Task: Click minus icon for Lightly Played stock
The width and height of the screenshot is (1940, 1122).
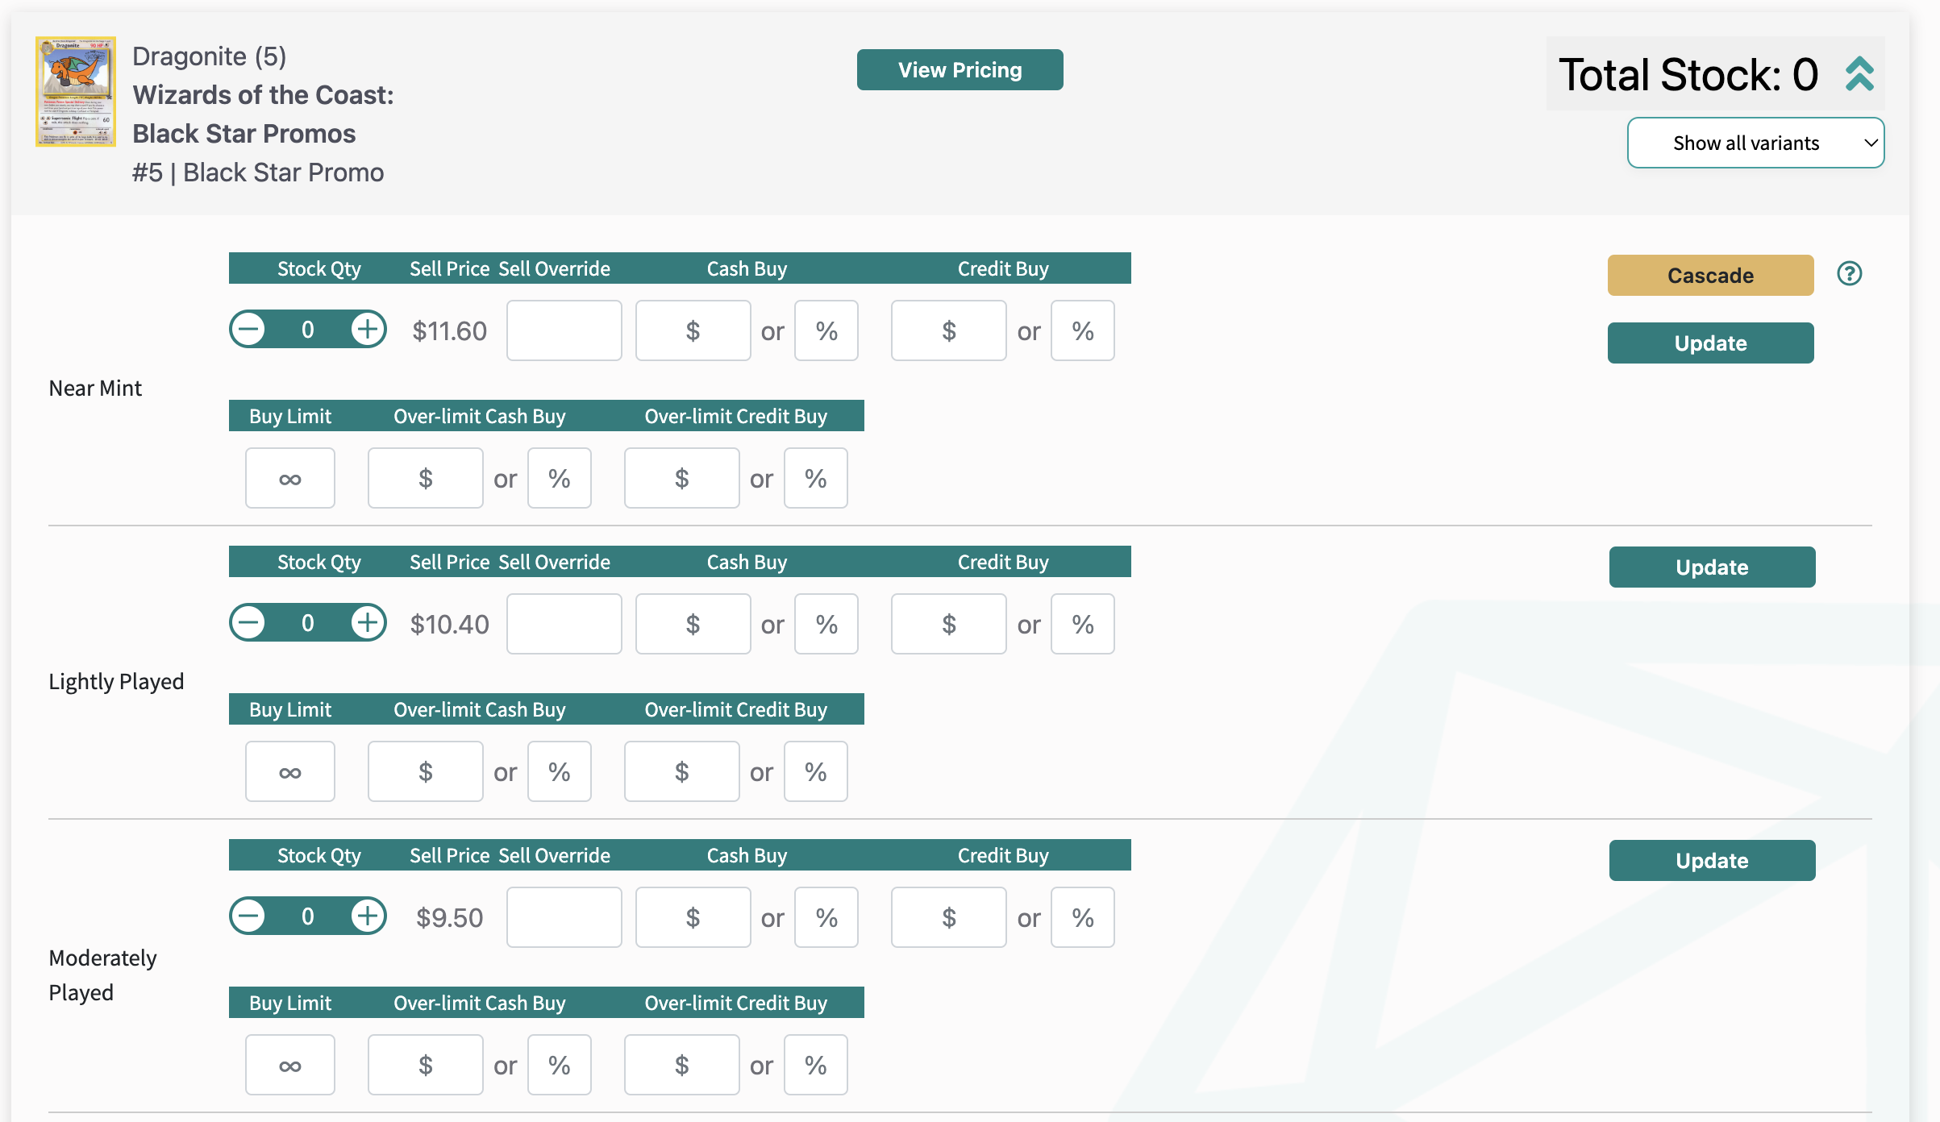Action: [248, 623]
